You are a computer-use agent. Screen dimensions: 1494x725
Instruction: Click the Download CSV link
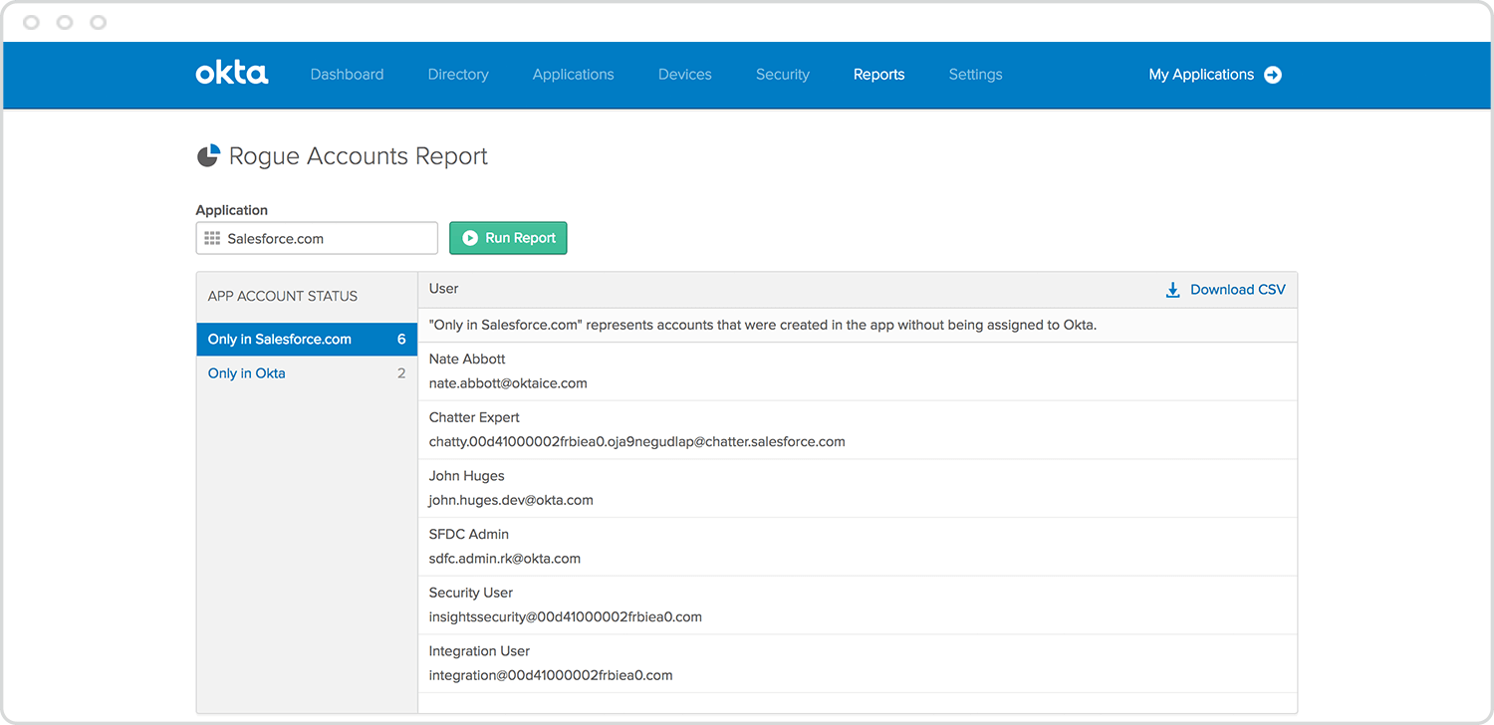click(x=1237, y=290)
